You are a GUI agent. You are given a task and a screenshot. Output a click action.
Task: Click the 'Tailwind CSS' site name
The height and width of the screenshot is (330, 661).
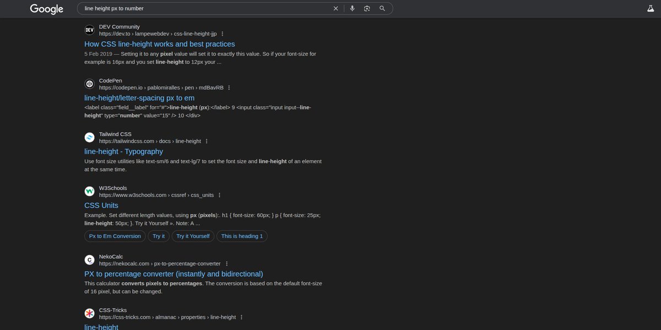click(x=115, y=134)
